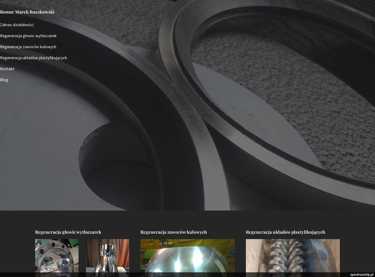Viewport: 375px width, 277px height.
Task: Open the Kontakt page
Action: (x=7, y=69)
